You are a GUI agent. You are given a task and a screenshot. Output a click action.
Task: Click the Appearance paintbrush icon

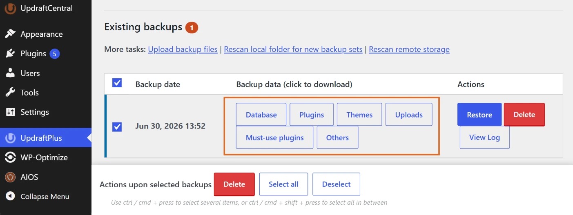coord(10,34)
